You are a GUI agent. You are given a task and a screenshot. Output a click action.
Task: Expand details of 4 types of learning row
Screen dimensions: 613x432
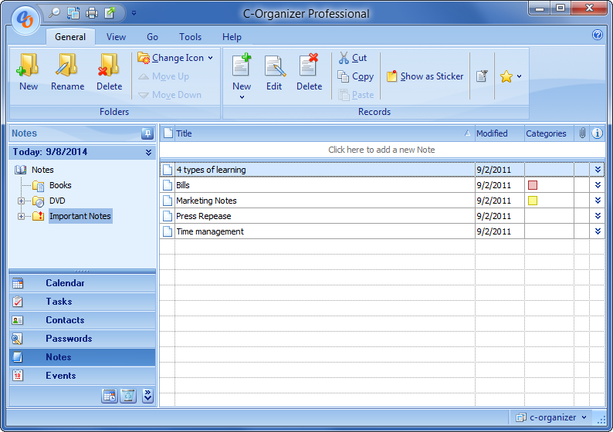coord(598,170)
